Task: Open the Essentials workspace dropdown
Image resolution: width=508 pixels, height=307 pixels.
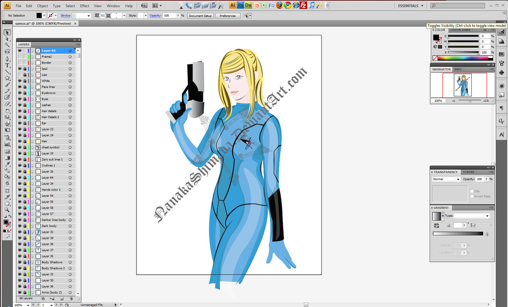Action: pos(410,6)
